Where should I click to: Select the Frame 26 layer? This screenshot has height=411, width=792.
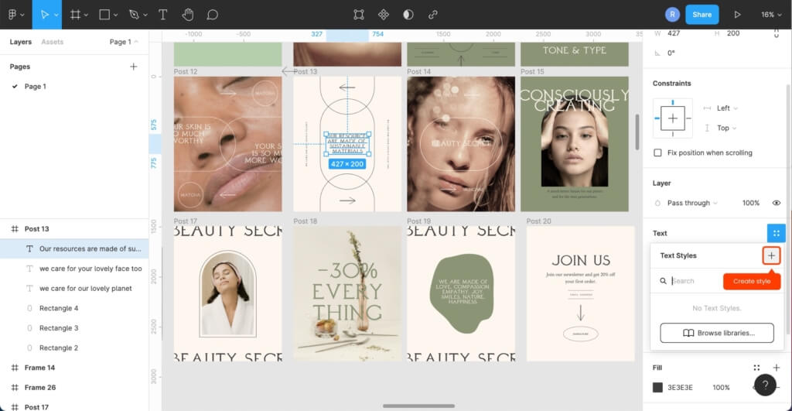click(74, 387)
